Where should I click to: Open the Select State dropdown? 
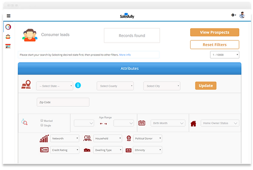coord(55,86)
